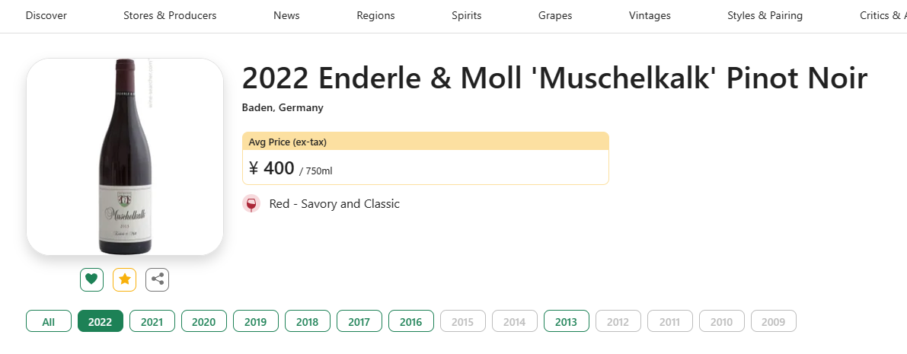The width and height of the screenshot is (907, 354).
Task: Choose the 2016 vintage
Action: [410, 321]
